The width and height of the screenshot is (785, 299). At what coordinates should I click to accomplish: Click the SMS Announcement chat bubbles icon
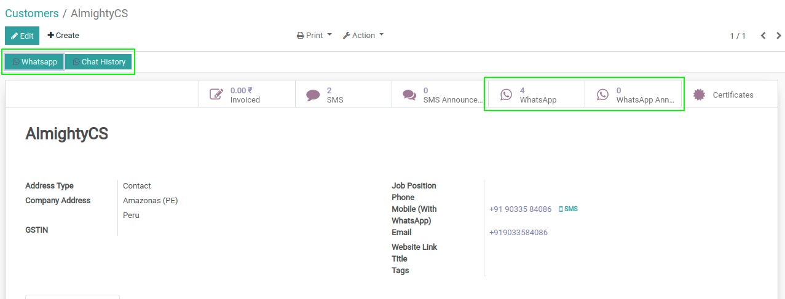[x=409, y=95]
